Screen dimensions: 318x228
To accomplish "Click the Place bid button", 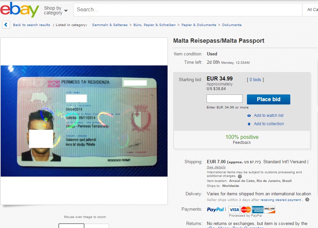I will [269, 99].
